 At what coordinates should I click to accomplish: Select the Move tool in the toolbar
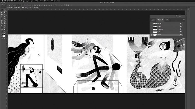pos(2,10)
